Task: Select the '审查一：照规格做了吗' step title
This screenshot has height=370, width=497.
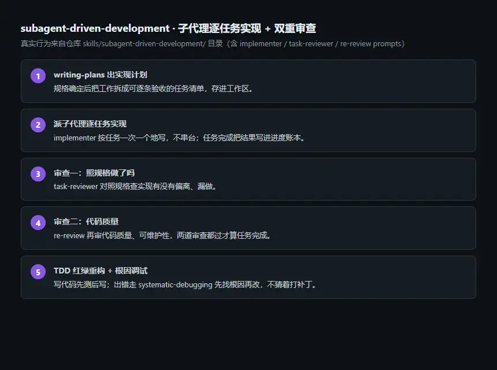Action: [x=94, y=173]
